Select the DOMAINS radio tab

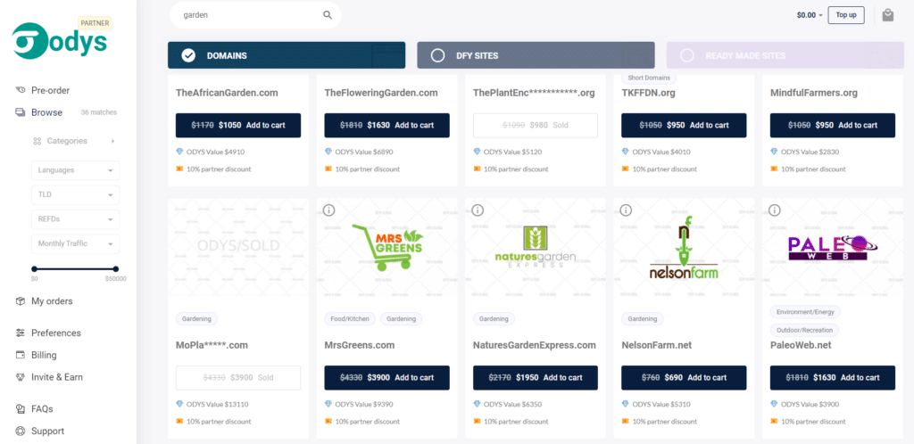pyautogui.click(x=287, y=55)
